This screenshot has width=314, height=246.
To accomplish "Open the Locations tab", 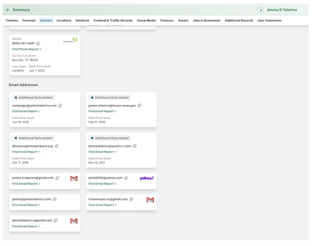I will [x=64, y=20].
